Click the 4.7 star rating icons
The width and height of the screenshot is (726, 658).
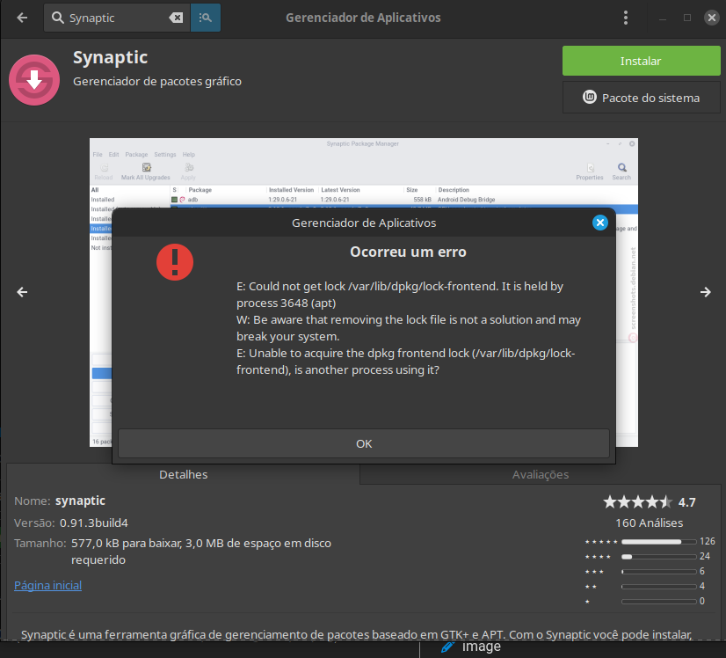pos(637,502)
